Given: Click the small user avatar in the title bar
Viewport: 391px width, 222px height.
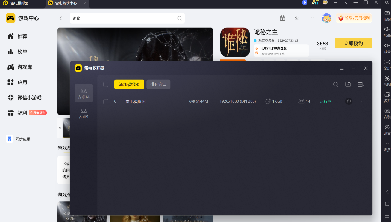Looking at the screenshot, I should click(x=325, y=3).
